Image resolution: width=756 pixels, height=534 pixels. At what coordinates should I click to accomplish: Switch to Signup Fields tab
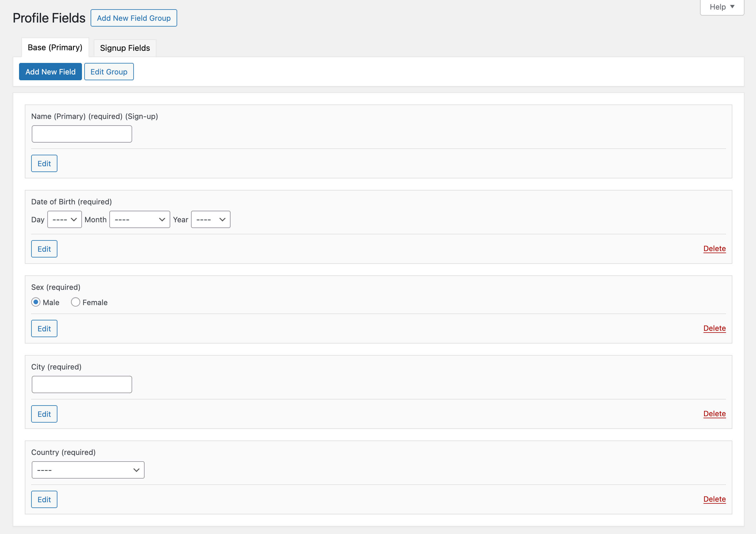(x=125, y=48)
